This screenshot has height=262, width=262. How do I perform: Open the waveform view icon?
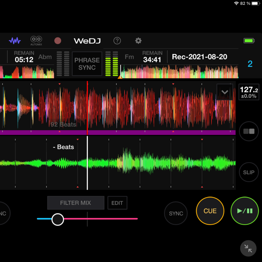(x=15, y=41)
